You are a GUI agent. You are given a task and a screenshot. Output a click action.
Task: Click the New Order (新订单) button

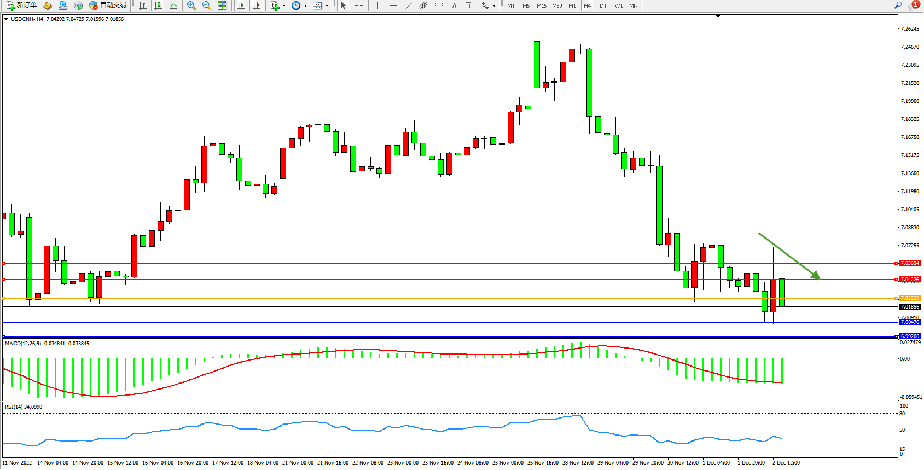tap(22, 5)
